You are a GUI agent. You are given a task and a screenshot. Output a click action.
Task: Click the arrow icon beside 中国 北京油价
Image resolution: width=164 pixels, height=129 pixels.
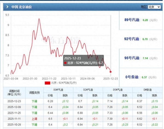tap(7, 7)
